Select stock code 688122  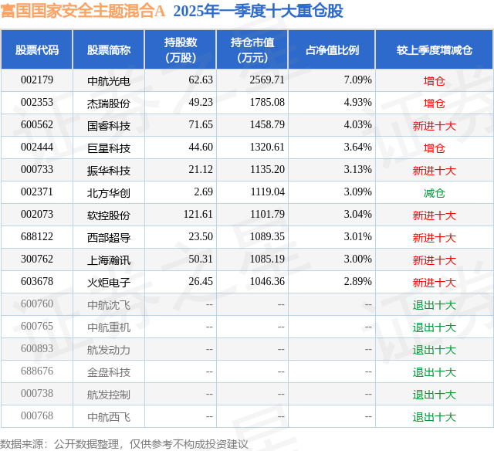37,237
